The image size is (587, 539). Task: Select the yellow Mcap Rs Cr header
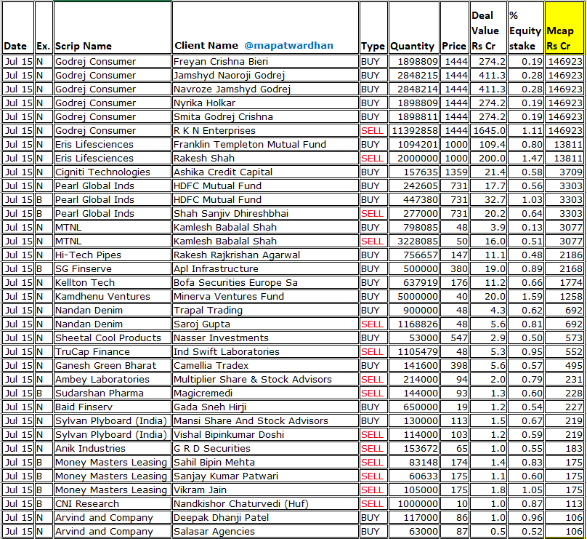pyautogui.click(x=564, y=28)
